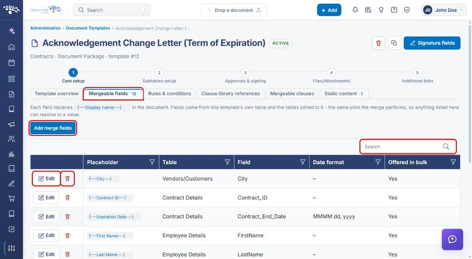The height and width of the screenshot is (259, 472).
Task: Click the Drop a document upload area
Action: coord(234,10)
